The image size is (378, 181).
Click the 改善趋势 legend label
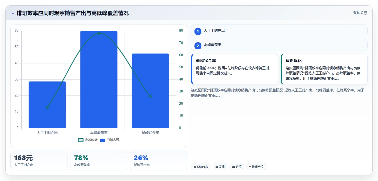click(x=91, y=140)
